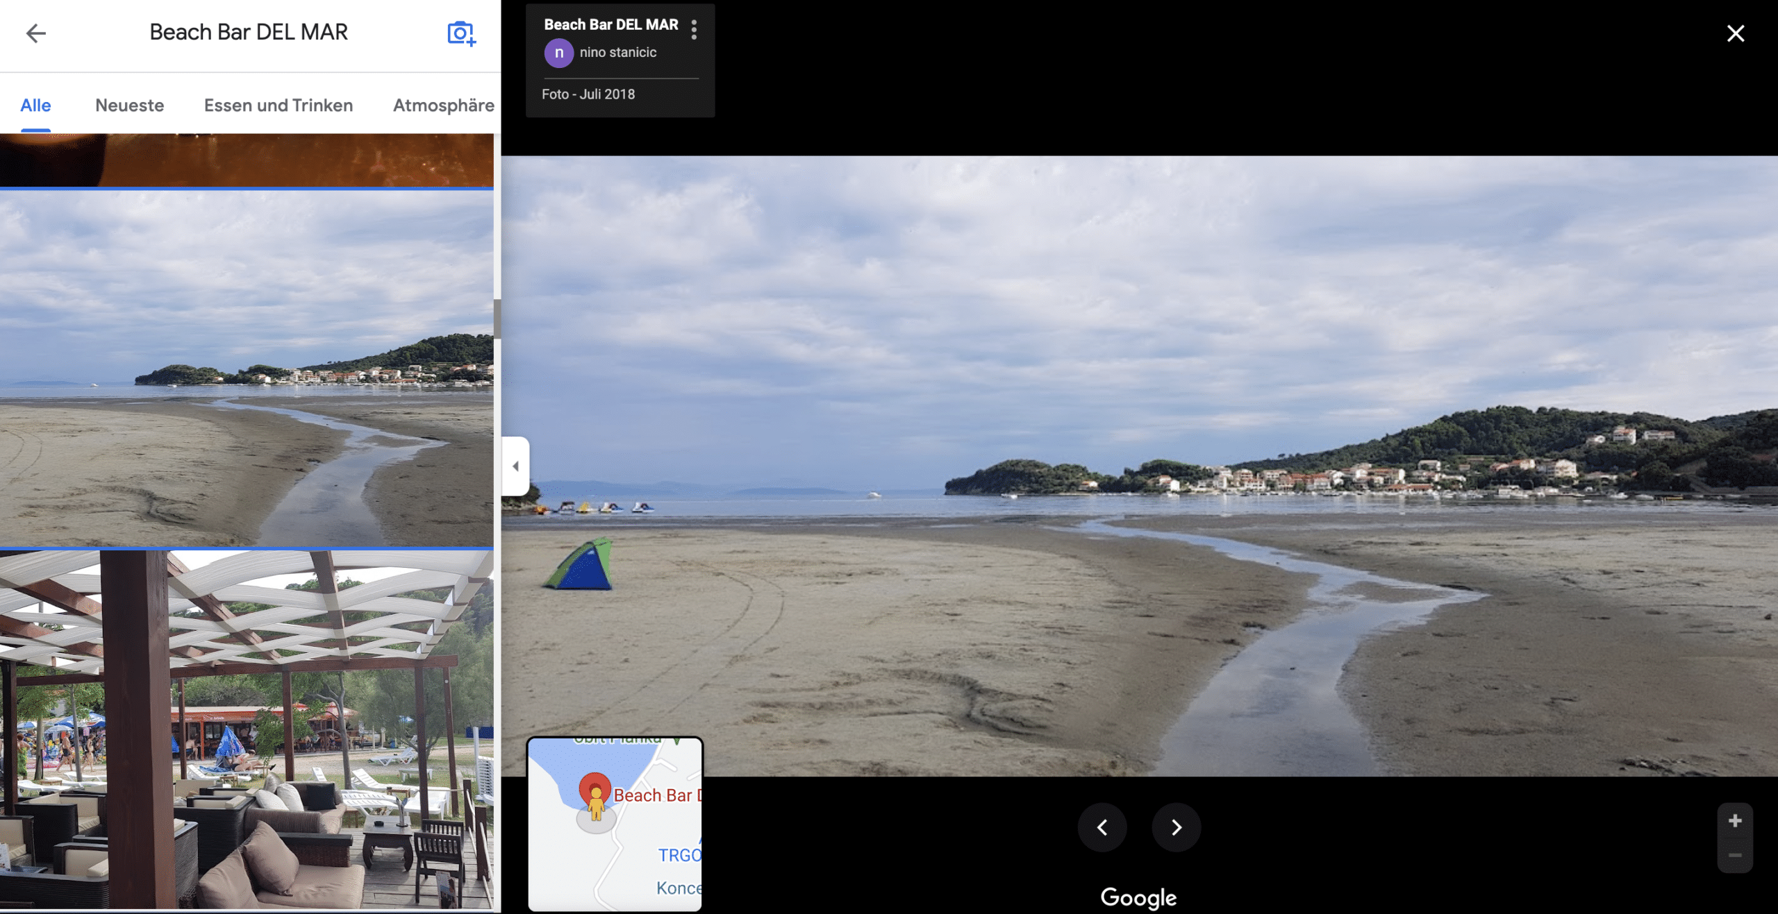Click the Beach Bar DEL MAR title in the photo info card

tap(611, 24)
